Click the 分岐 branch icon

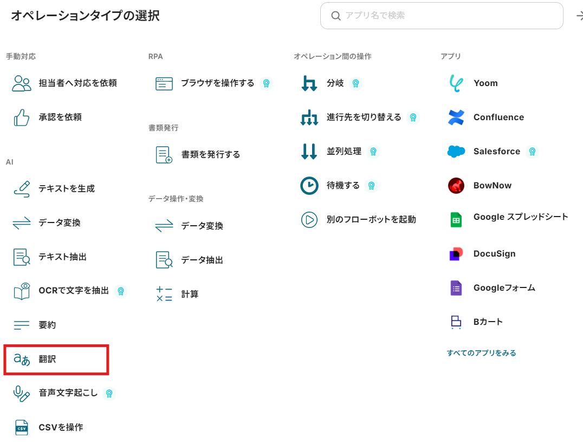309,83
